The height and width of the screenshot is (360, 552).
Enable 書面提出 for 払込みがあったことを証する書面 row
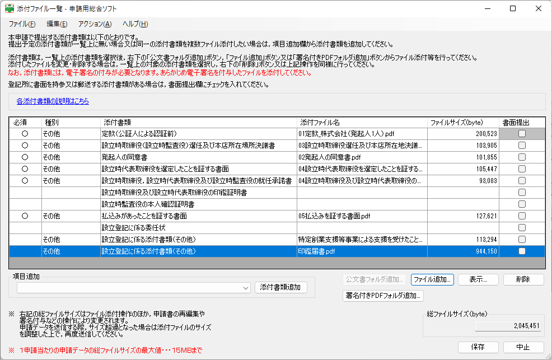(x=522, y=216)
